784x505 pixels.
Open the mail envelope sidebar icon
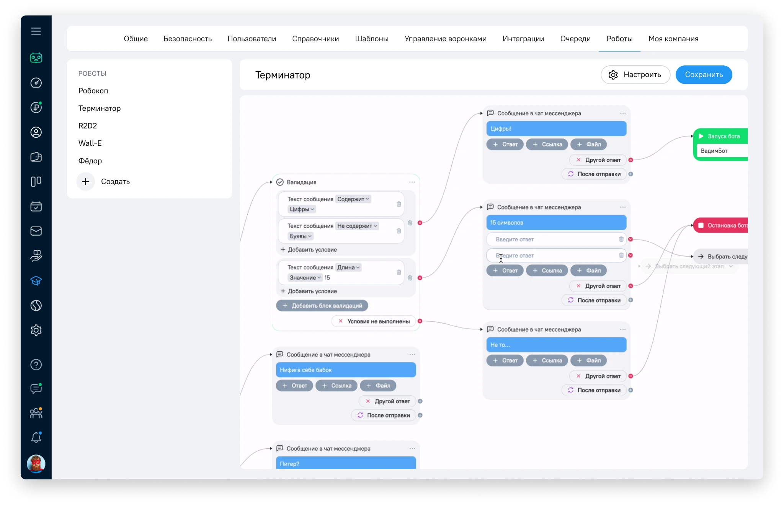36,231
